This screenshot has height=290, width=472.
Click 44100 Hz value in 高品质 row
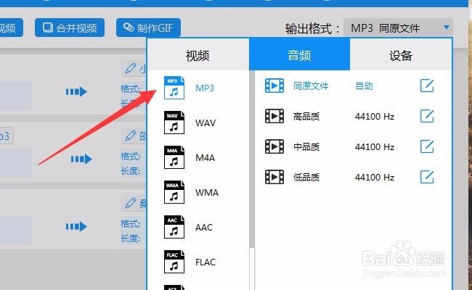pos(375,116)
